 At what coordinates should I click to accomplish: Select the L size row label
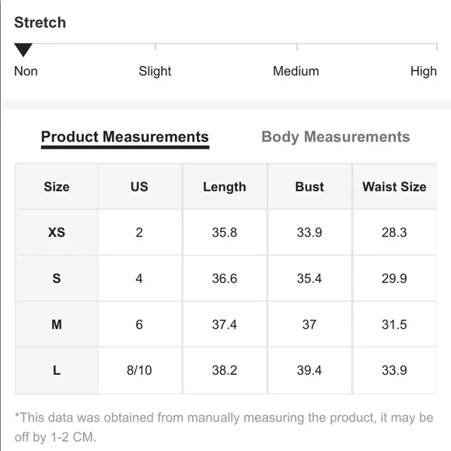[x=57, y=370]
